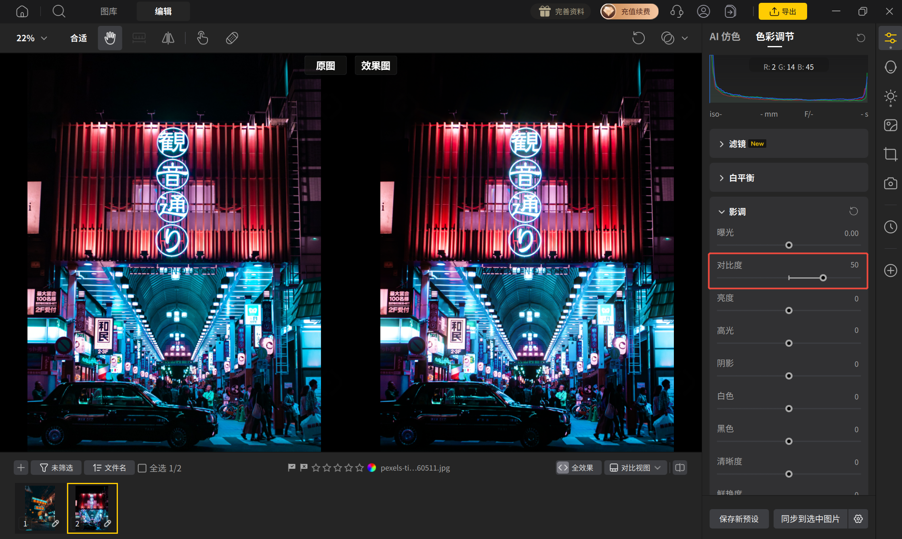Reset all color adjustments icon
The image size is (902, 539).
(x=861, y=38)
